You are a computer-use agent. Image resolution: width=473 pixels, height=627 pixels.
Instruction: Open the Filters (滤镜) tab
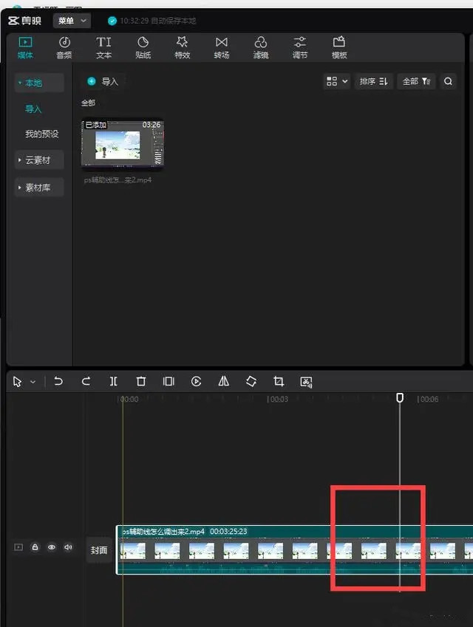(260, 47)
